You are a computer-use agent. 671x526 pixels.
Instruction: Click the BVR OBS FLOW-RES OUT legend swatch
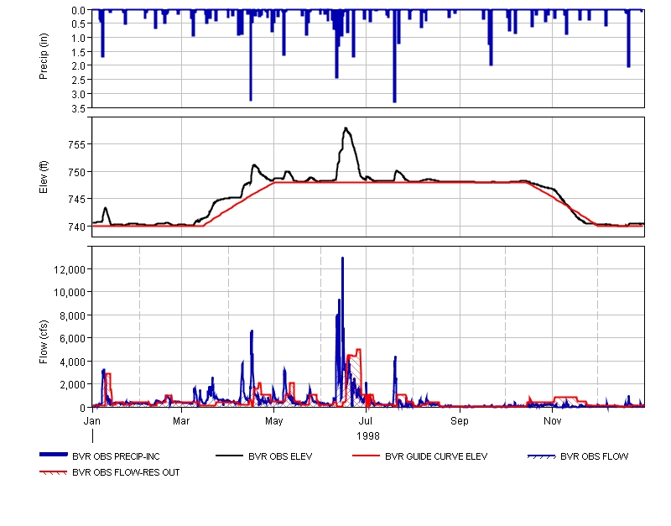coord(54,472)
